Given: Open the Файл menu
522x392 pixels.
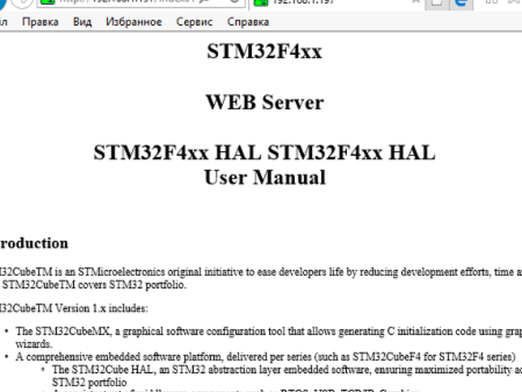Looking at the screenshot, I should 3,22.
